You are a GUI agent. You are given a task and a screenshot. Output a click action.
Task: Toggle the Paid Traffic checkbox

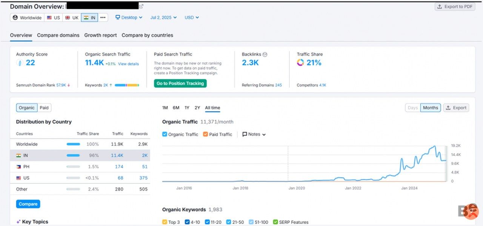click(x=205, y=134)
